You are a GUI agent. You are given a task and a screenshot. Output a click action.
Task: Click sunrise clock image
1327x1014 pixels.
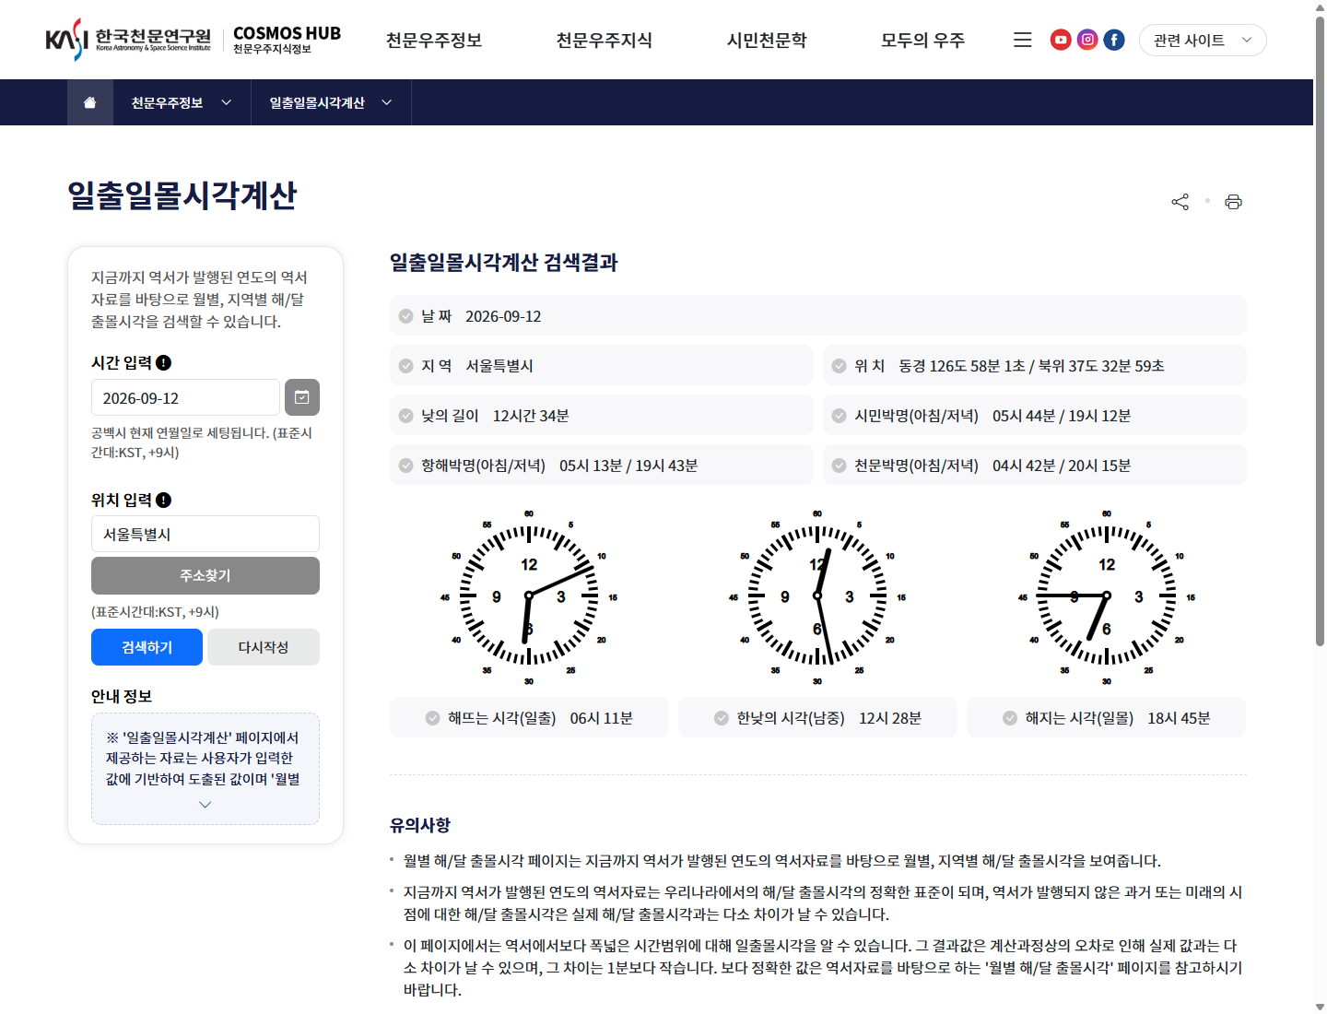point(529,596)
